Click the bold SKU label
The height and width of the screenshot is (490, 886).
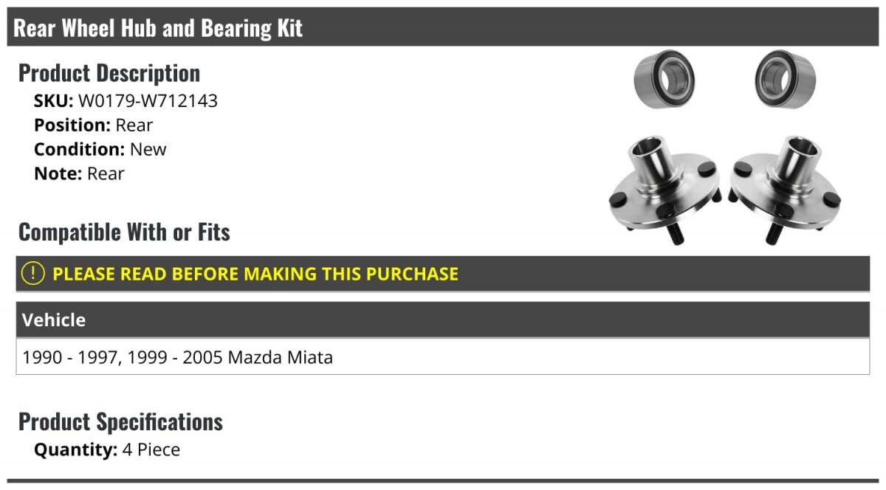[53, 101]
